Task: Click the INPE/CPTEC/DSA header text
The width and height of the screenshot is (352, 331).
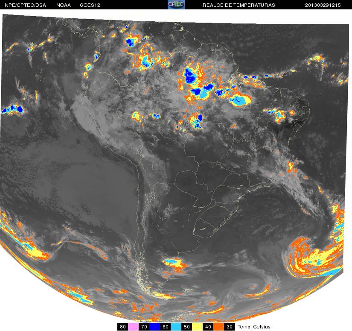Action: coord(25,5)
